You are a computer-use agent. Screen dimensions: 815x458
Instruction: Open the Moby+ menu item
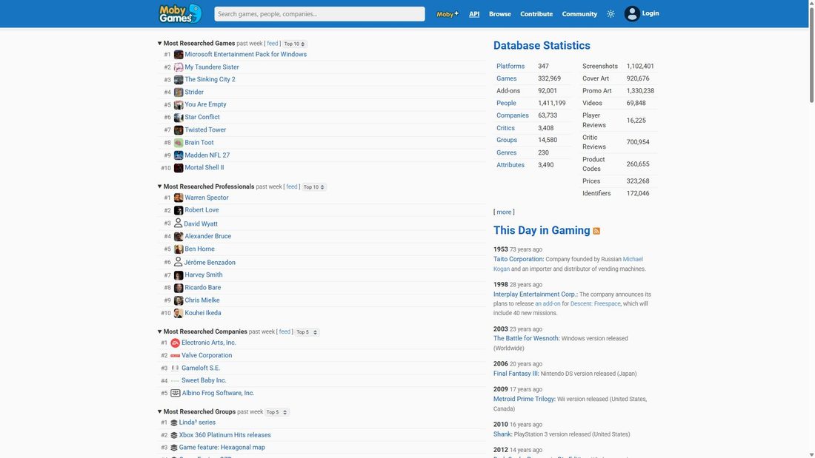(447, 14)
